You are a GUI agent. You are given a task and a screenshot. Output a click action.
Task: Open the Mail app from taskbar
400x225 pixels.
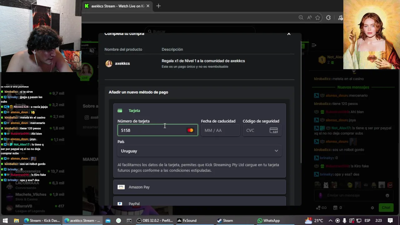coord(108,221)
